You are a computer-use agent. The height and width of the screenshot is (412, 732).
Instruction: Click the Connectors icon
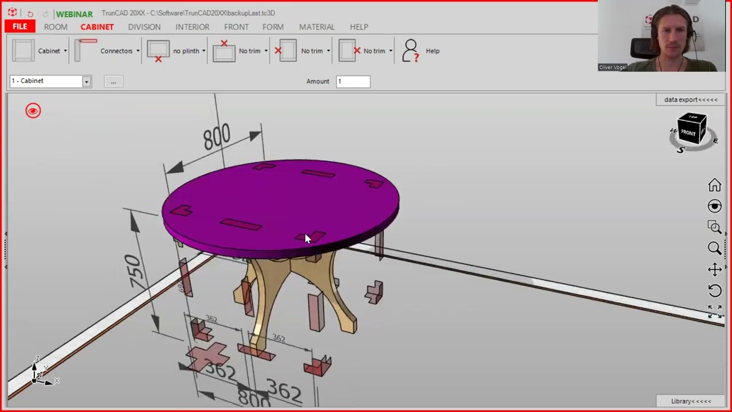coord(86,50)
